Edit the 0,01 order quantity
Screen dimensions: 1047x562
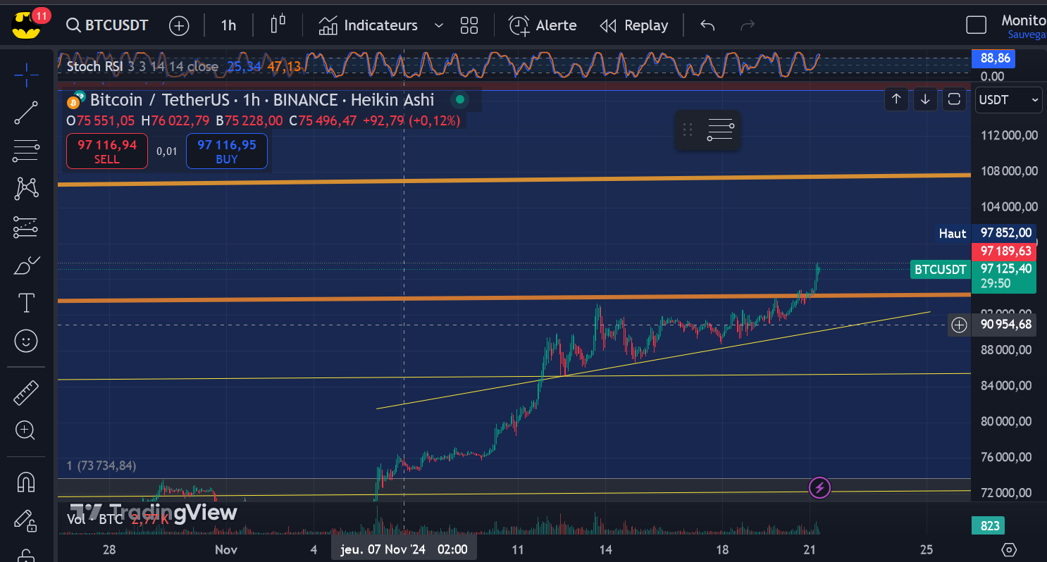tap(167, 151)
